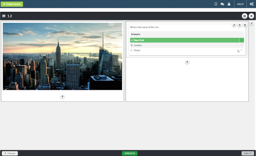This screenshot has height=156, width=256.
Task: Open the settings gears icon in top bar
Action: click(x=252, y=4)
